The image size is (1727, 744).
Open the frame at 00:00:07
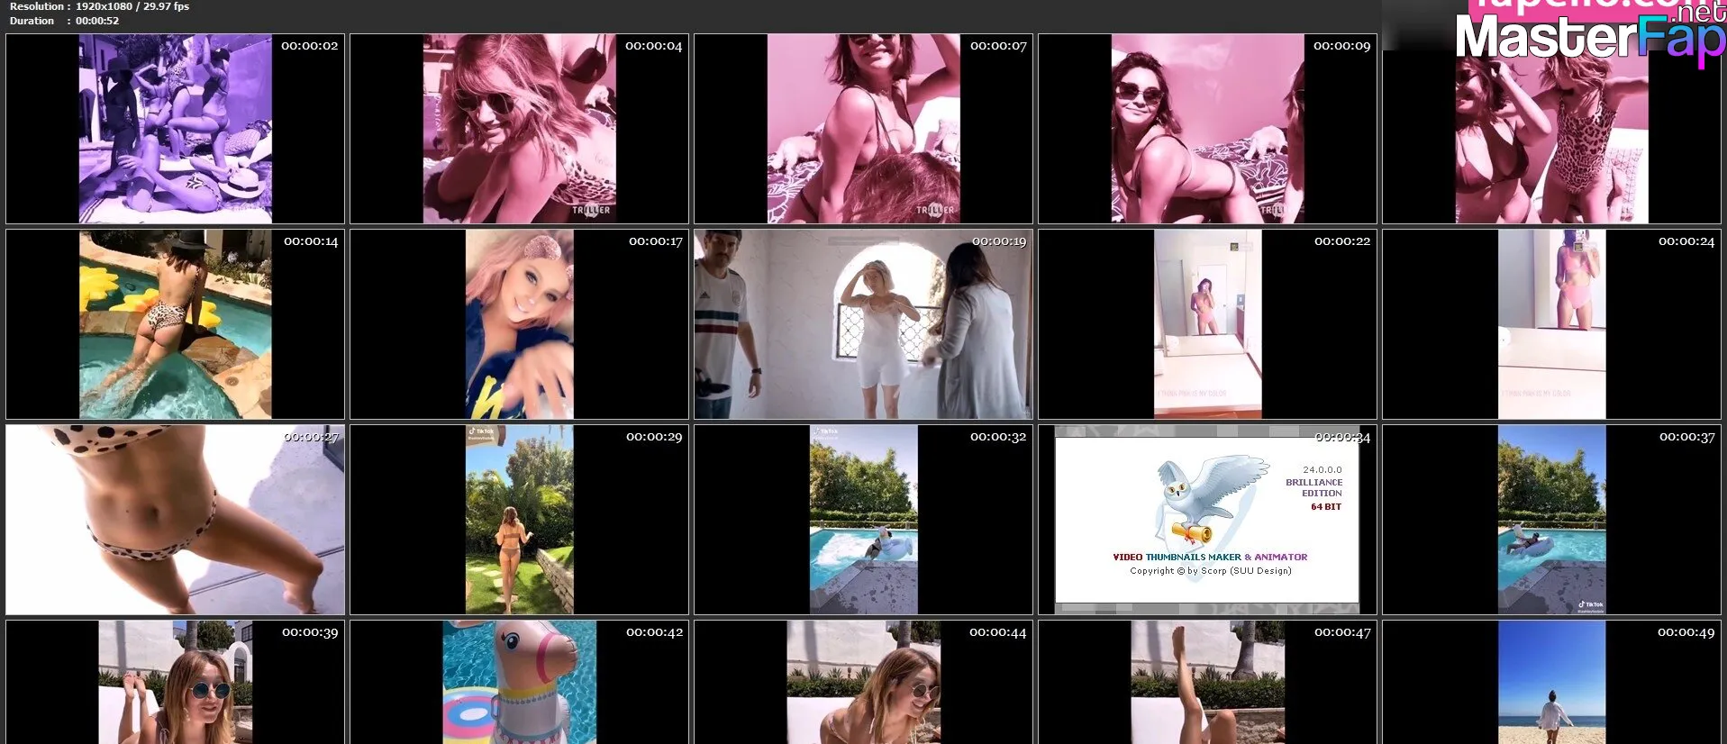click(863, 129)
